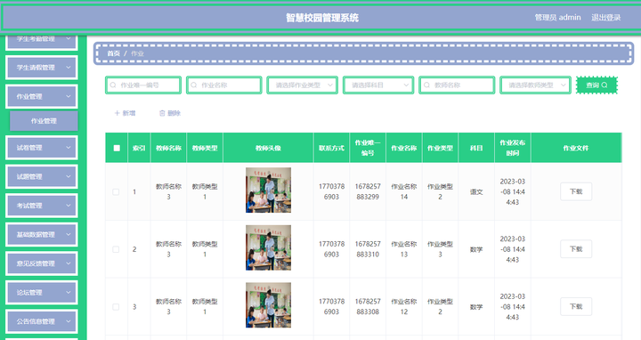Click the 作业名称 input field
641x340 pixels.
[x=224, y=85]
